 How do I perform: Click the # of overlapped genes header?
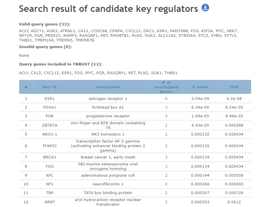click(166, 87)
